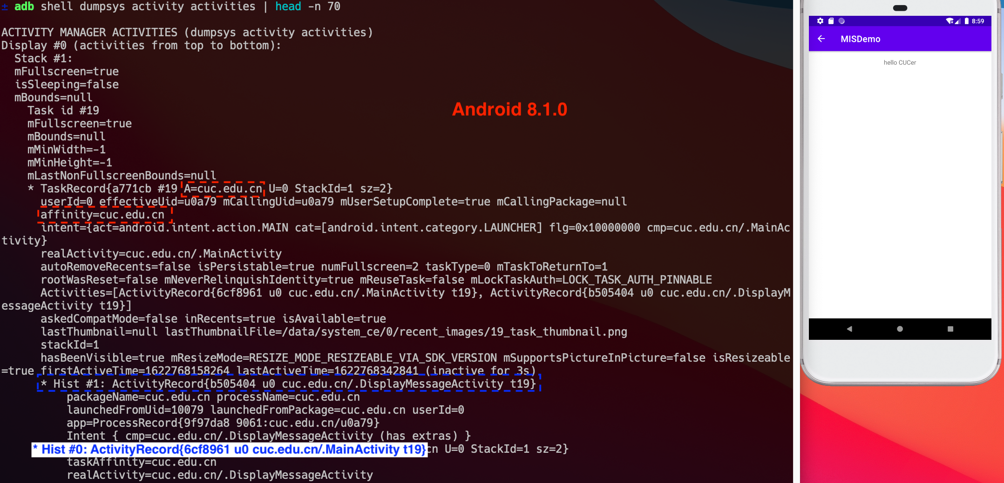Tap the back arrow in MISDemo app bar

tap(821, 39)
